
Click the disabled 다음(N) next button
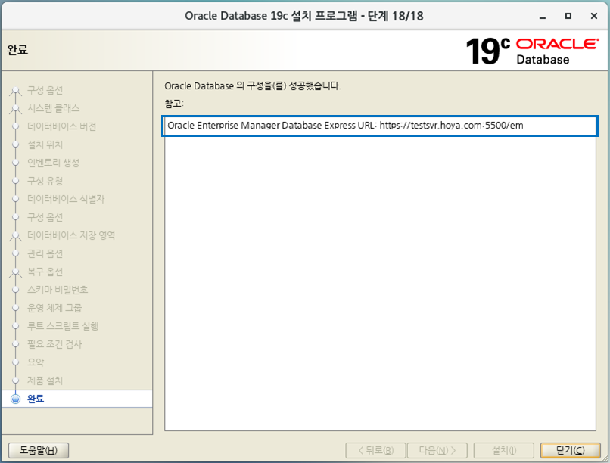point(437,450)
